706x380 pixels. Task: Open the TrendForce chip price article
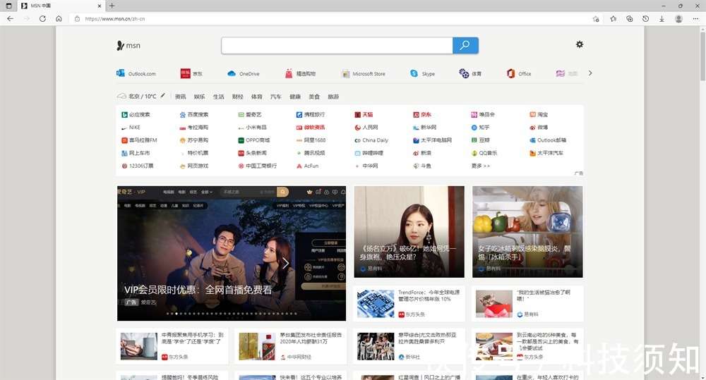pos(409,304)
